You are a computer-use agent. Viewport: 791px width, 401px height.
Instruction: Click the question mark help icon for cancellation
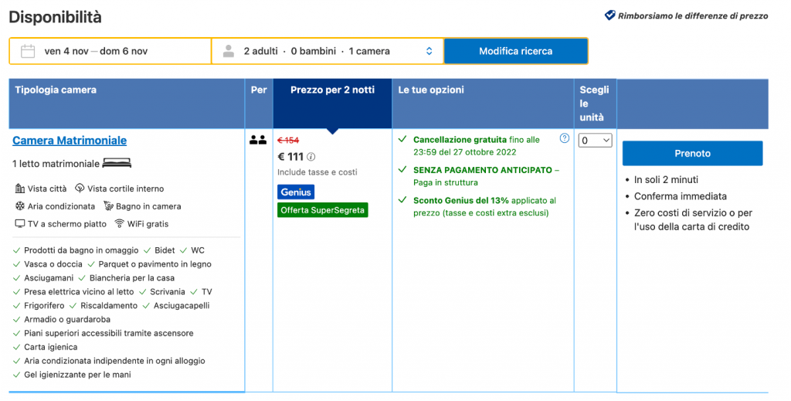pos(565,138)
